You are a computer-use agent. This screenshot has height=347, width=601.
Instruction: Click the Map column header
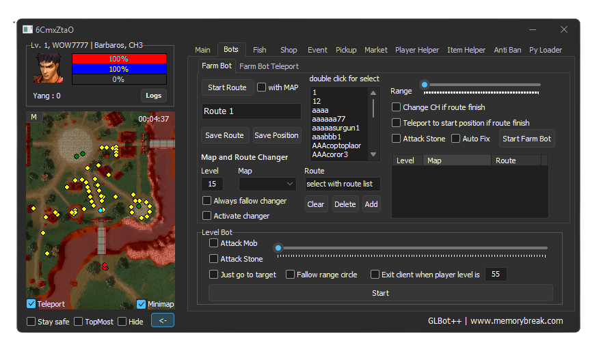tap(457, 161)
